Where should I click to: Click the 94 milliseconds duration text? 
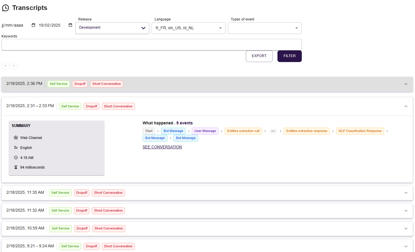[x=32, y=167]
